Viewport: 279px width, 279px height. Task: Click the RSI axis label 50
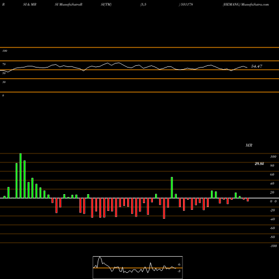point(4,73)
